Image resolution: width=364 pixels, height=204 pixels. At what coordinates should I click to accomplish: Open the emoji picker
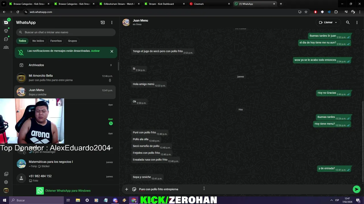click(134, 189)
